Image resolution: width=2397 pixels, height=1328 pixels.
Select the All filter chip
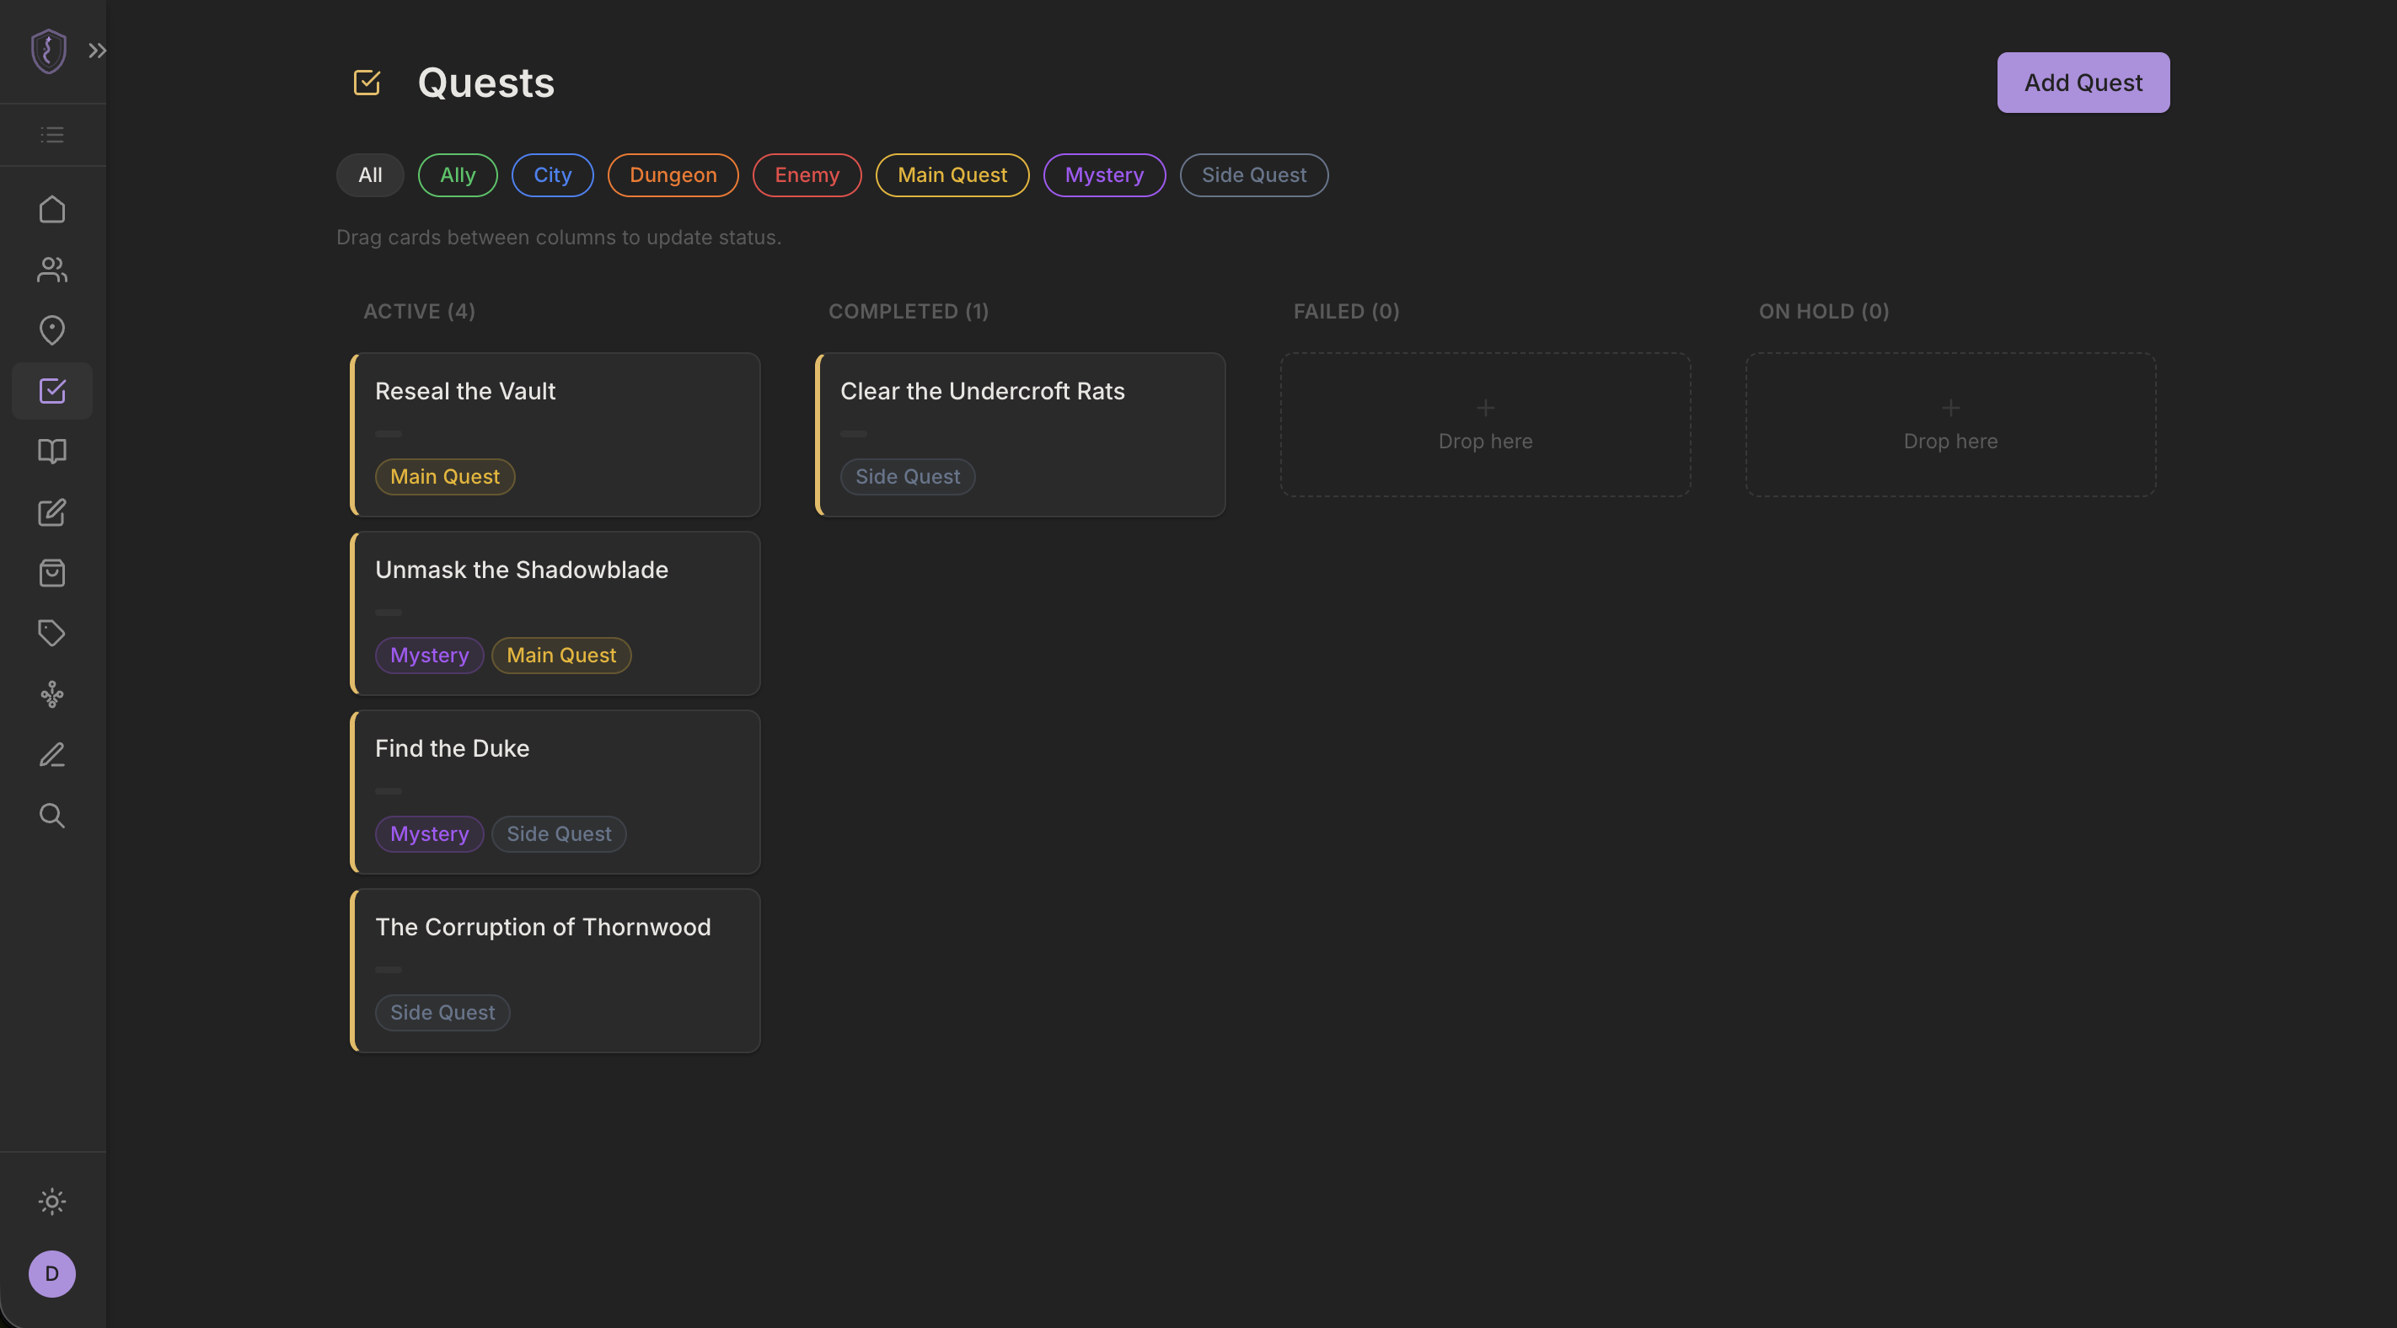(x=370, y=175)
